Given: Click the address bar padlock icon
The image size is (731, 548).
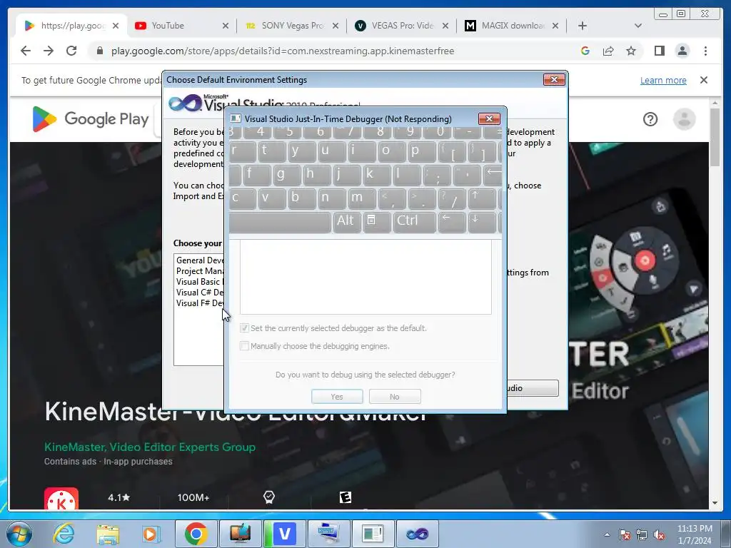Looking at the screenshot, I should tap(100, 51).
